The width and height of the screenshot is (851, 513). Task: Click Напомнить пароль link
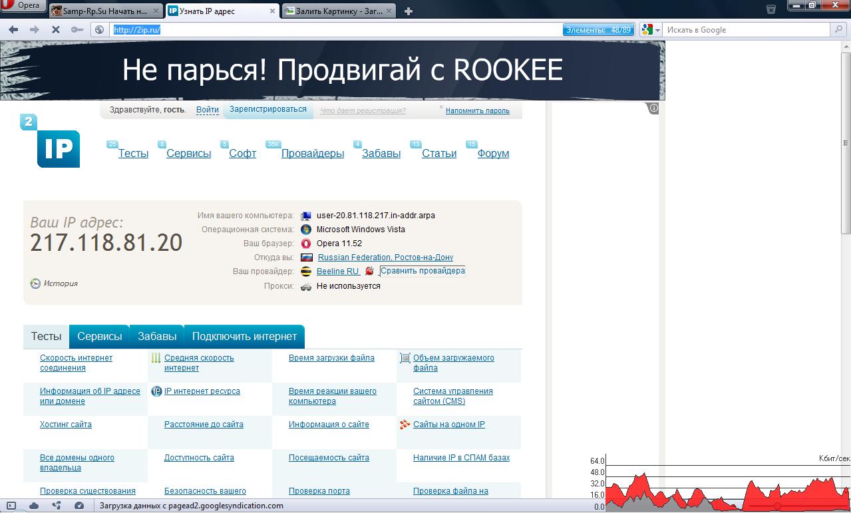478,110
